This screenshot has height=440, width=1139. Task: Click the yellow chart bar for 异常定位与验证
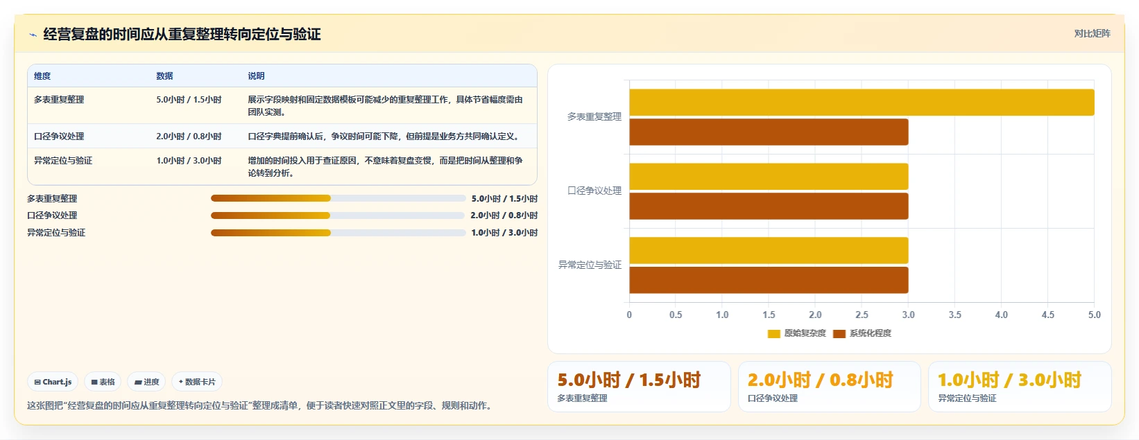tap(769, 251)
